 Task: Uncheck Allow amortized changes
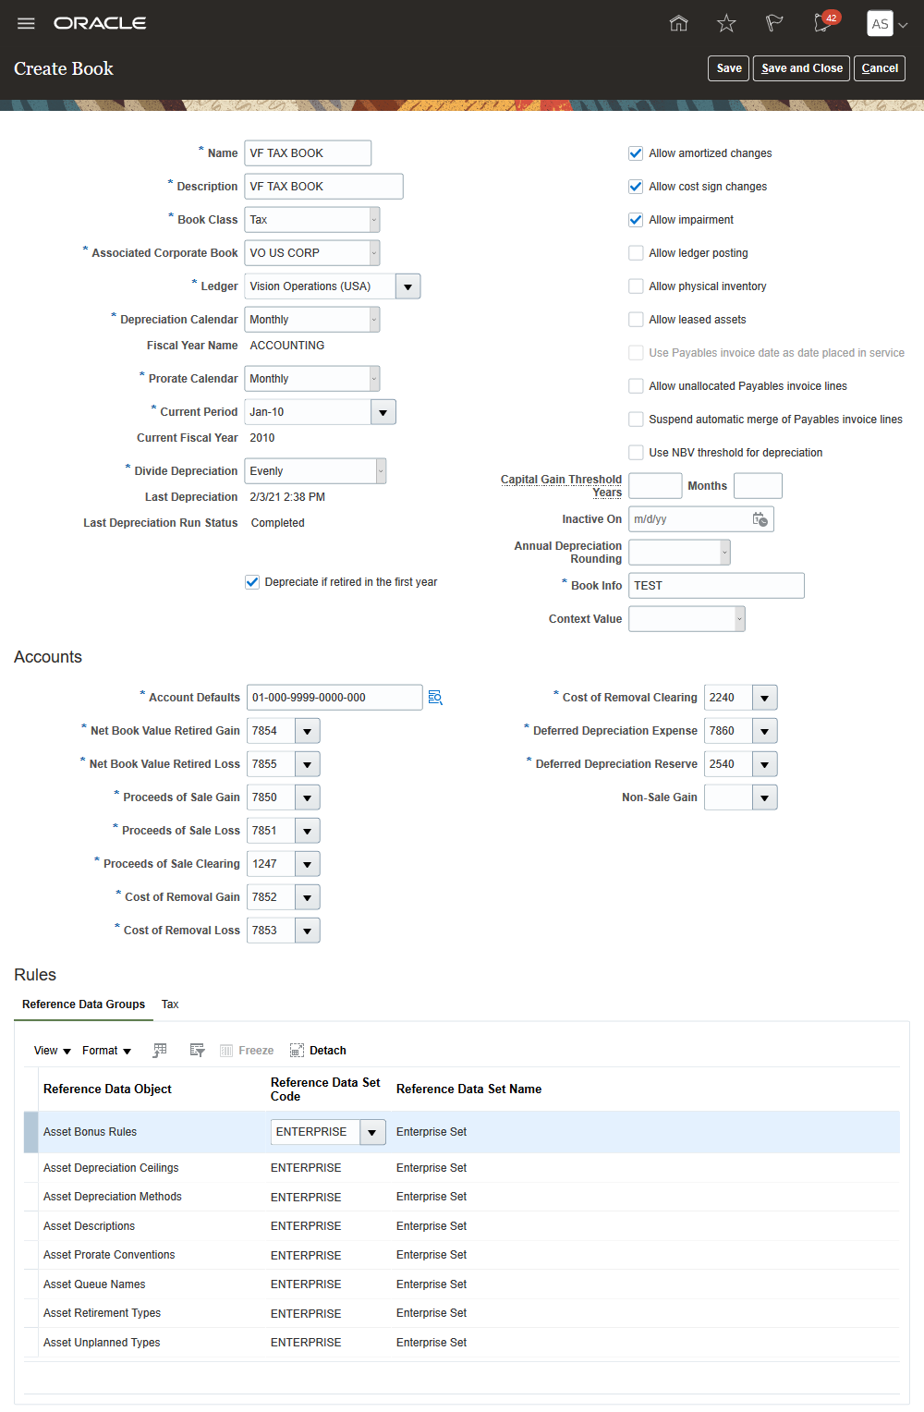point(636,153)
